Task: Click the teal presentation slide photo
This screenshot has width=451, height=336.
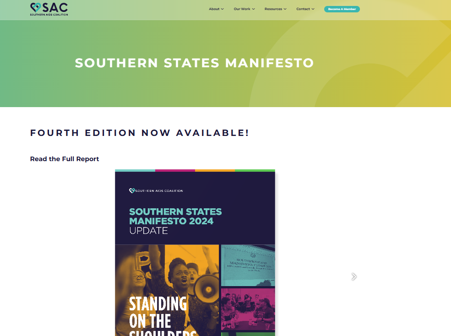Action: 248,265
